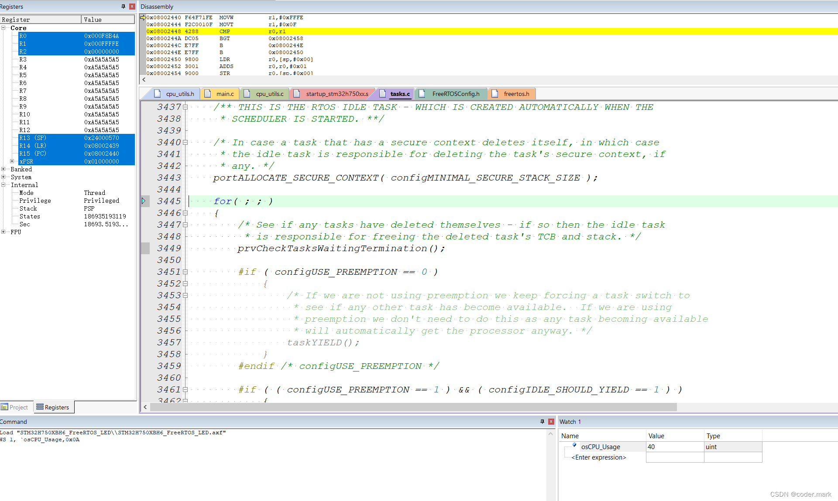Toggle fold marker at line 3451 #if block
Image resolution: width=838 pixels, height=501 pixels.
click(x=185, y=272)
